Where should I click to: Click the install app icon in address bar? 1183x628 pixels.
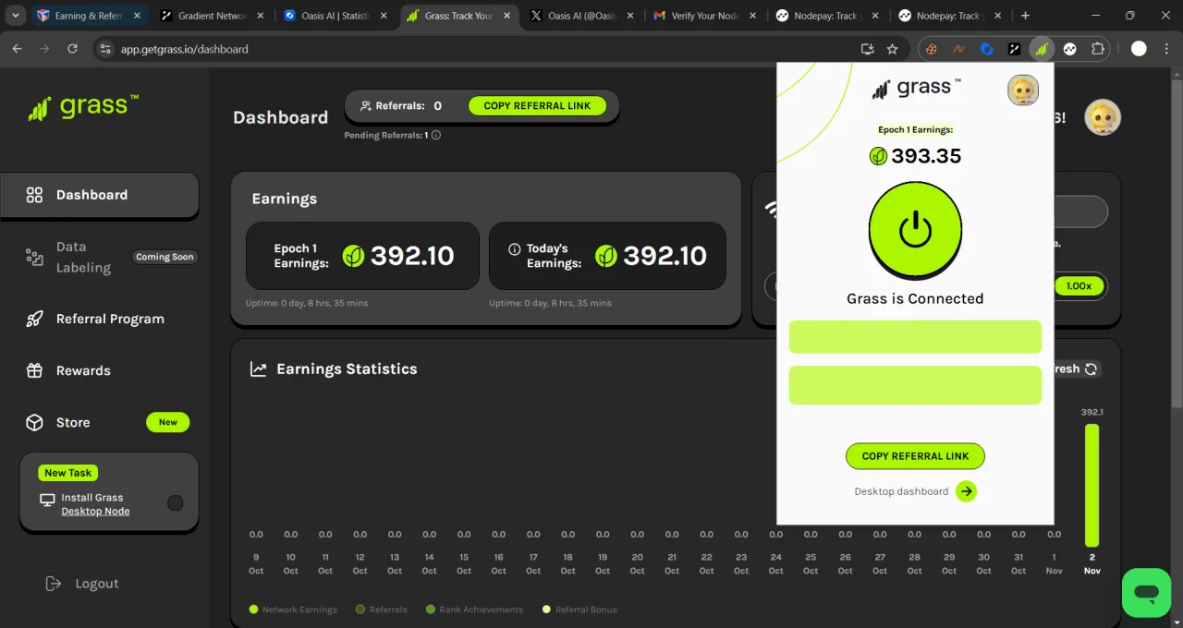coord(867,49)
